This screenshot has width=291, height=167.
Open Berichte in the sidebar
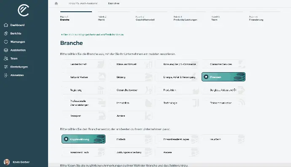click(x=16, y=33)
